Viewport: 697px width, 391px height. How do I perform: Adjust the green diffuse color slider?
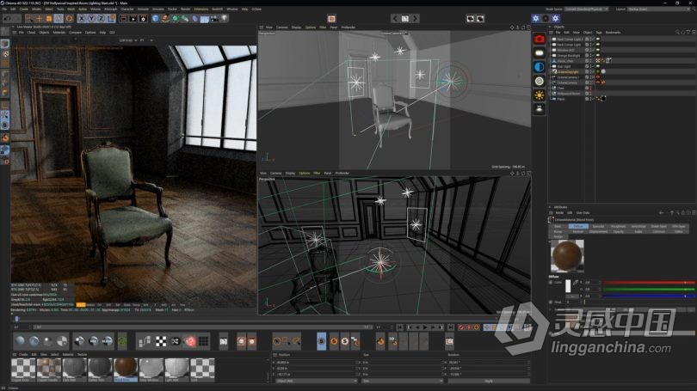point(649,289)
